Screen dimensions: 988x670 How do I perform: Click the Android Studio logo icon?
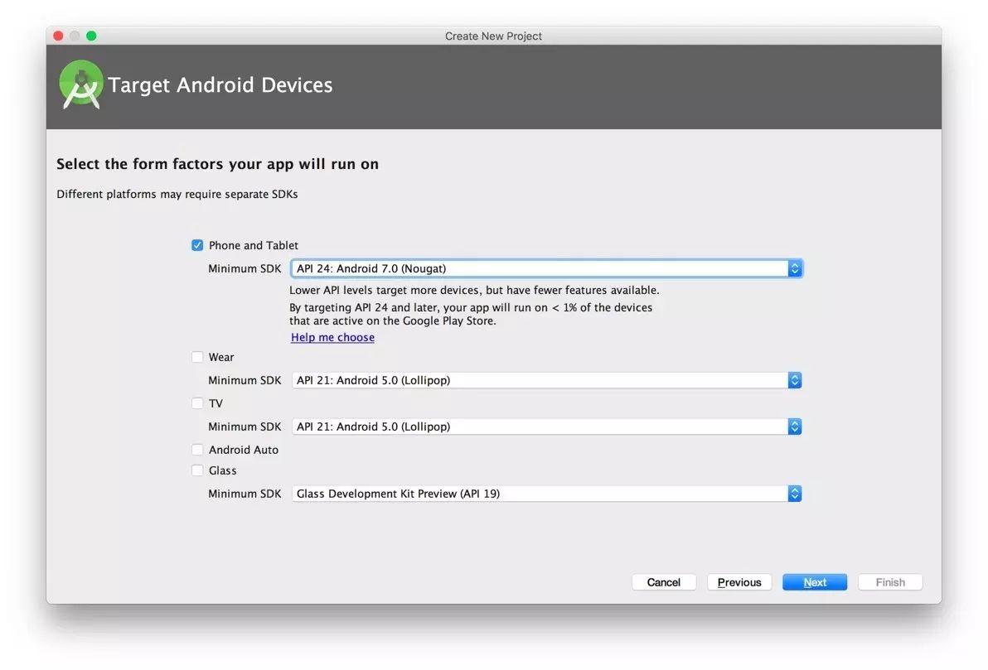click(81, 84)
